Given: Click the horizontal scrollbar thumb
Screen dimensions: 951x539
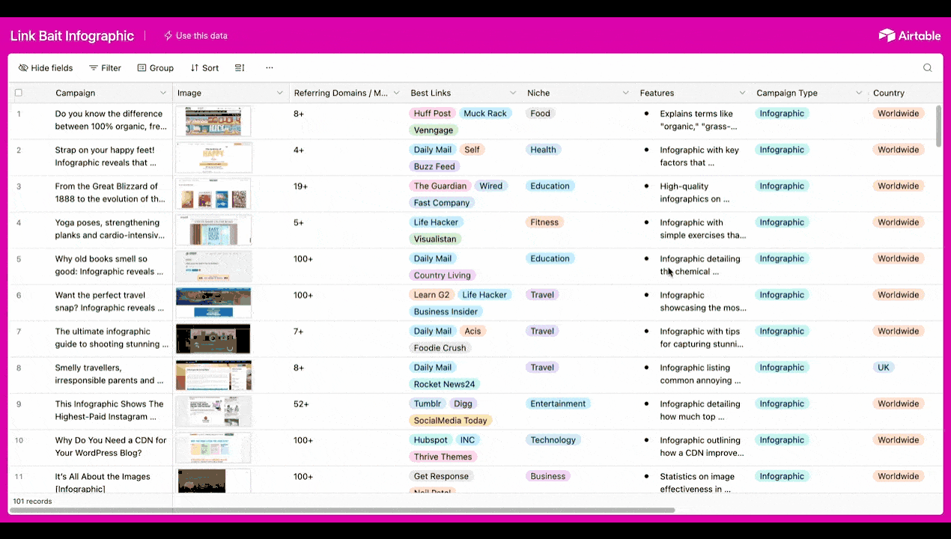Looking at the screenshot, I should pyautogui.click(x=341, y=510).
